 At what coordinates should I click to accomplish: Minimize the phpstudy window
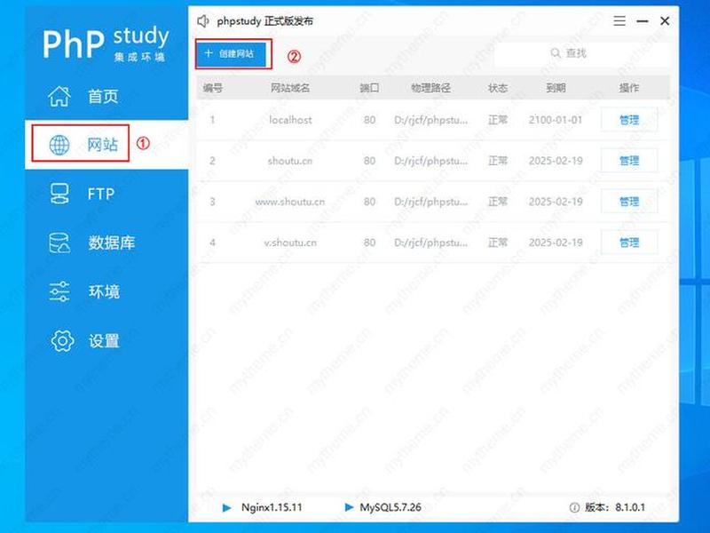tap(642, 20)
